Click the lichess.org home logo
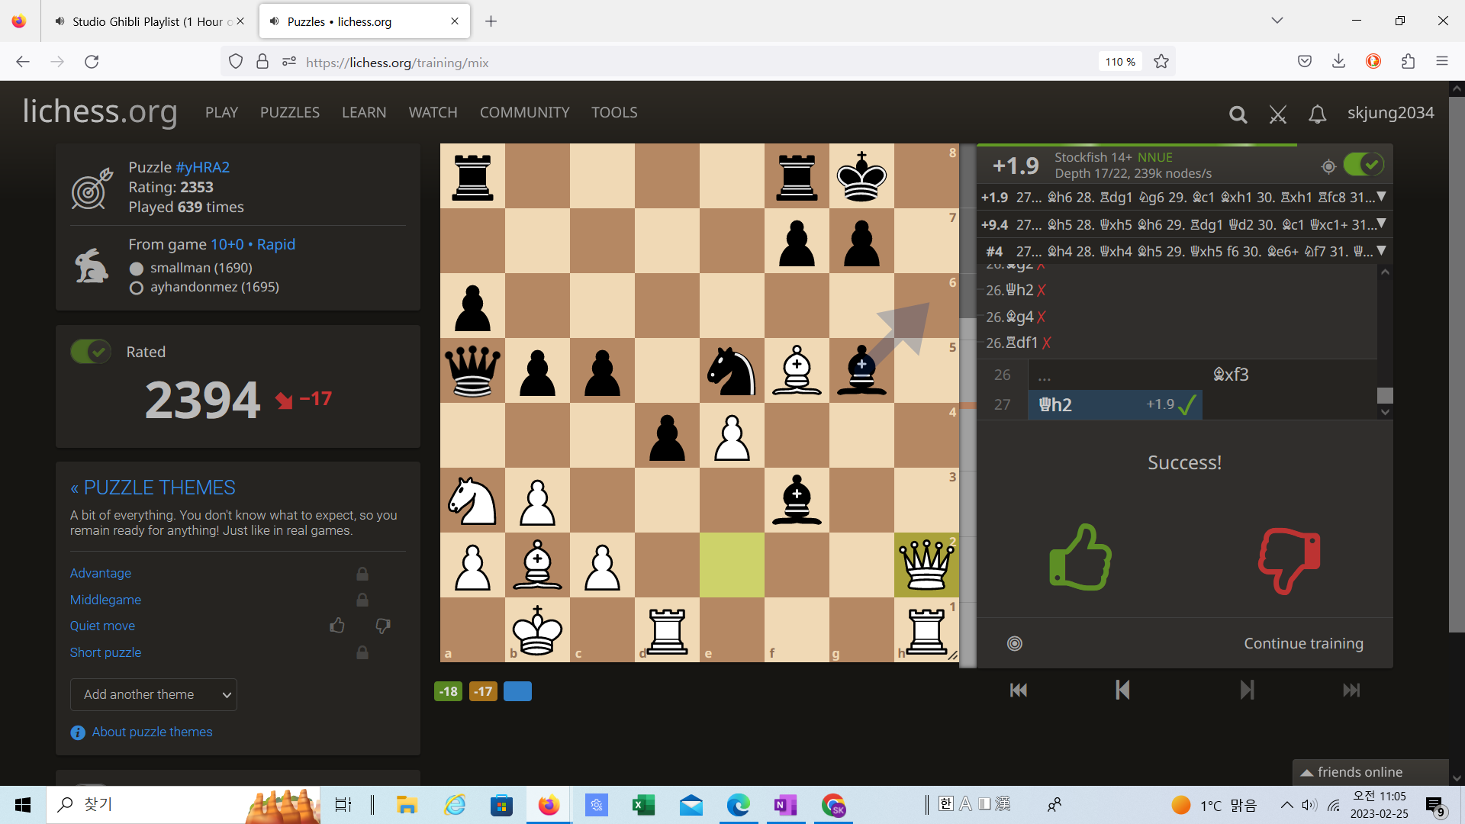This screenshot has width=1465, height=824. click(100, 111)
